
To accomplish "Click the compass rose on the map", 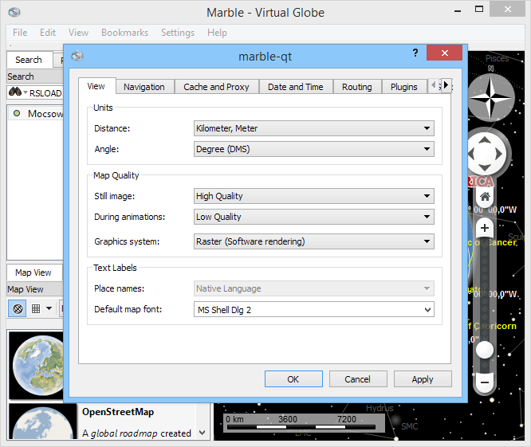I will [x=490, y=98].
